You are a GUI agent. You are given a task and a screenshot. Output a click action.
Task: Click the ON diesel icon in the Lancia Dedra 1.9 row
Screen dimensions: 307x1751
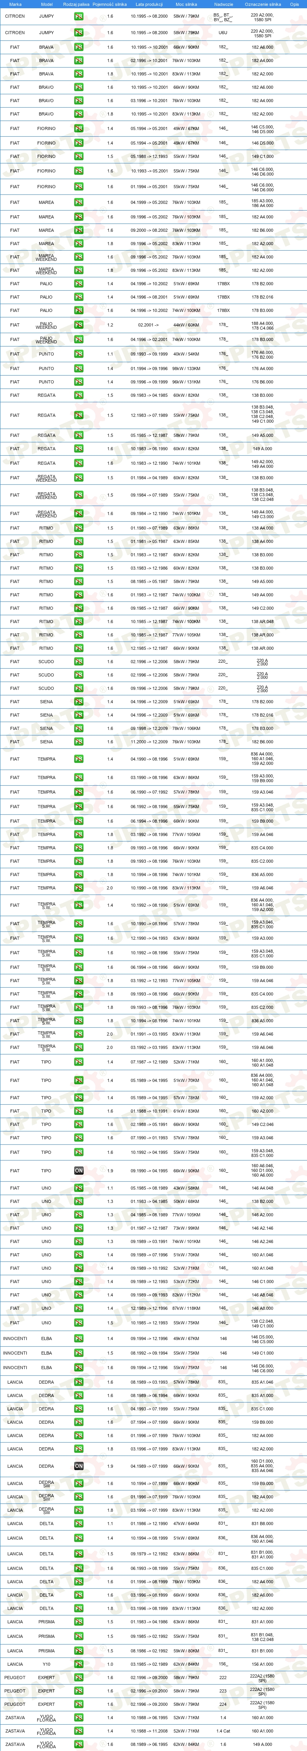79,1466
